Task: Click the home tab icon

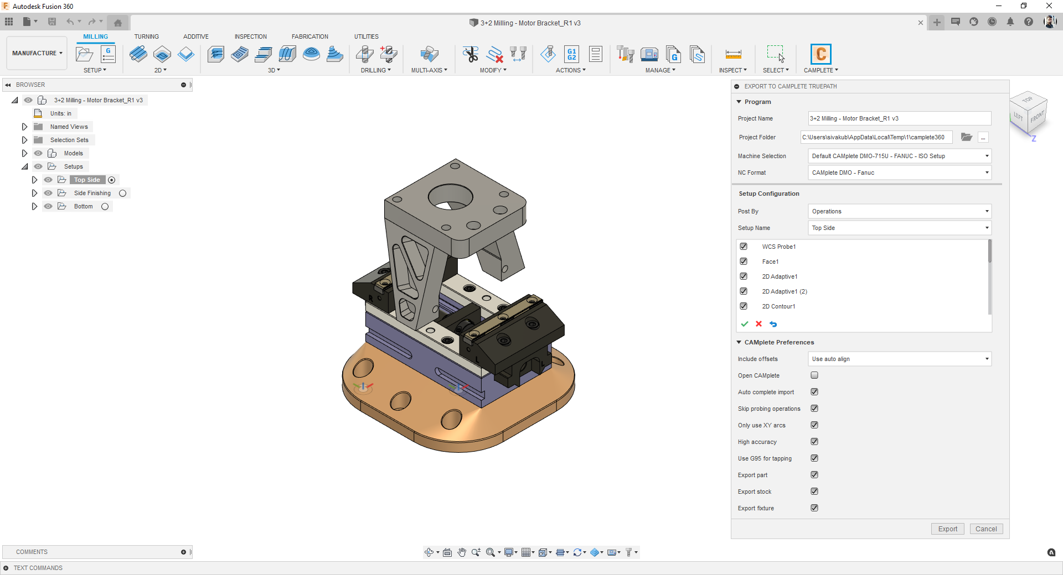Action: (117, 23)
